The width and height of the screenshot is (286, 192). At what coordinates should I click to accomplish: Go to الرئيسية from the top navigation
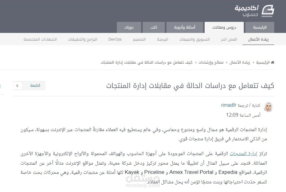click(x=259, y=27)
